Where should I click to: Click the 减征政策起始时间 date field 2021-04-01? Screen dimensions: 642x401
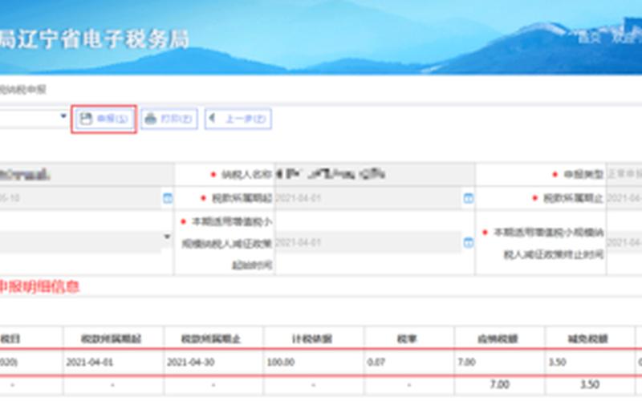pyautogui.click(x=368, y=242)
